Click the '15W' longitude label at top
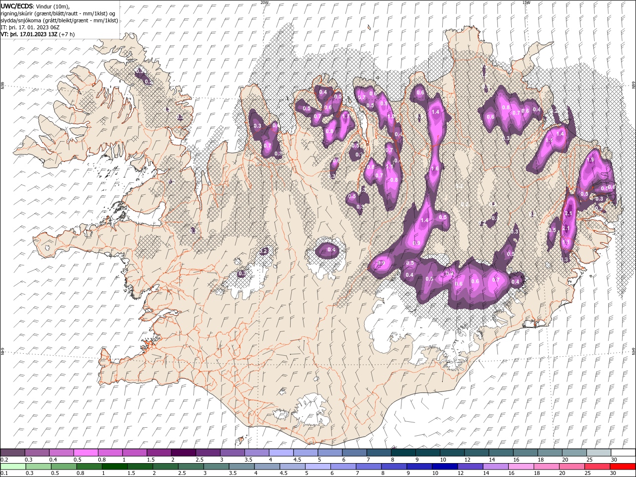Image resolution: width=636 pixels, height=477 pixels. [526, 2]
